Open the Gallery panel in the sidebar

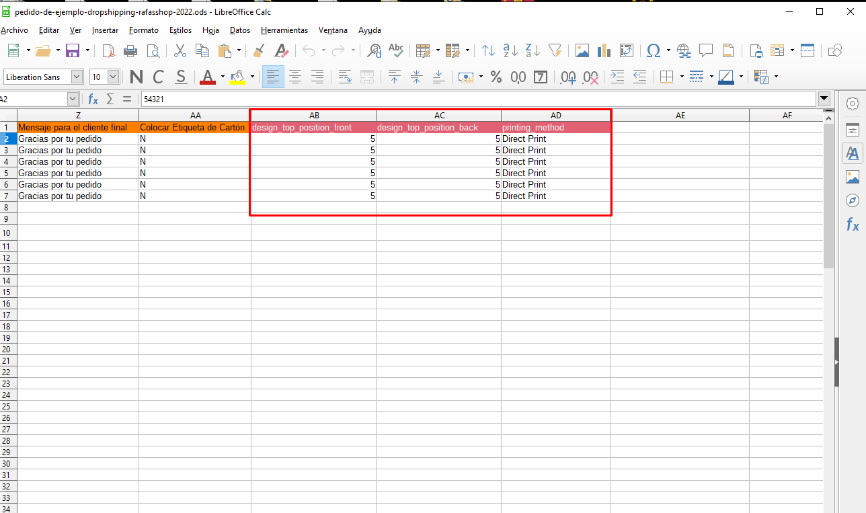(x=852, y=176)
